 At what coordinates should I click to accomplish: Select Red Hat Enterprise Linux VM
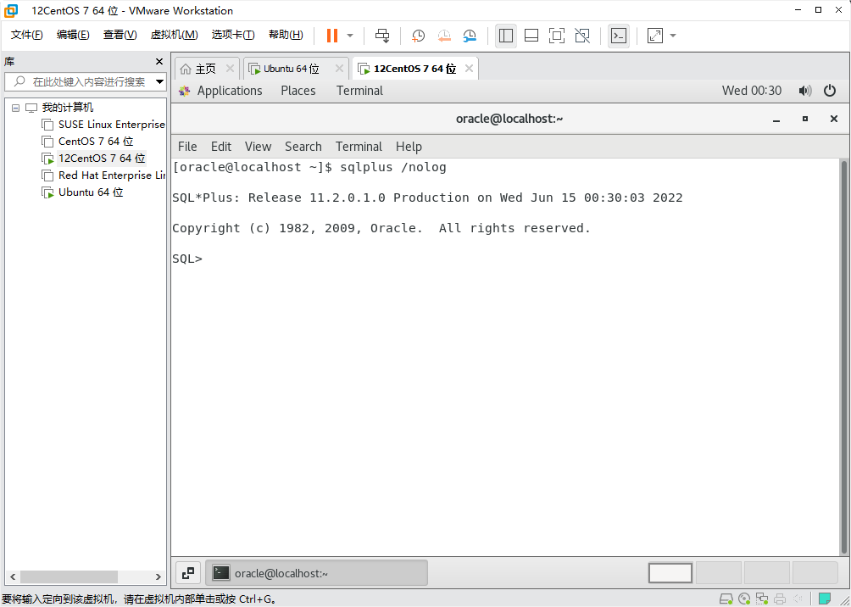[111, 175]
